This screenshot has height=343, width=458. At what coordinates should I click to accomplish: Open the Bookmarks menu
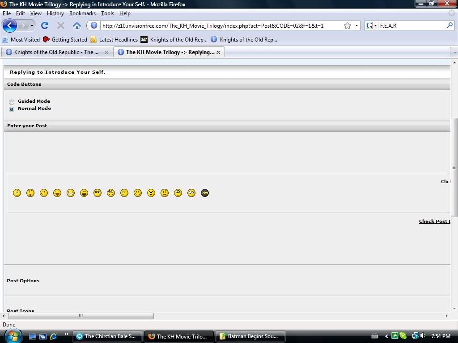[82, 13]
